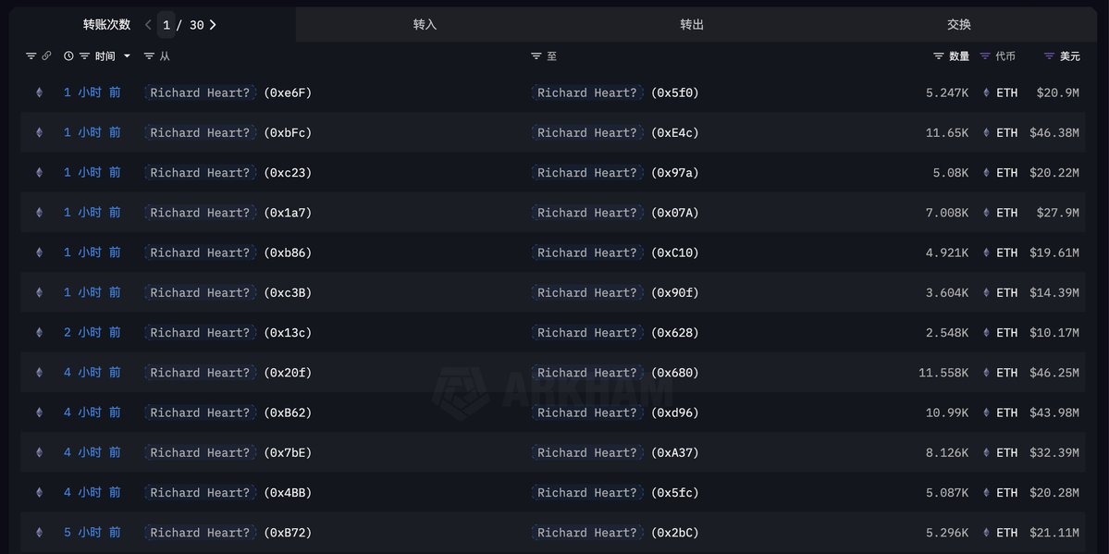Open recipient Richard Heart? label for 0x680

[587, 373]
